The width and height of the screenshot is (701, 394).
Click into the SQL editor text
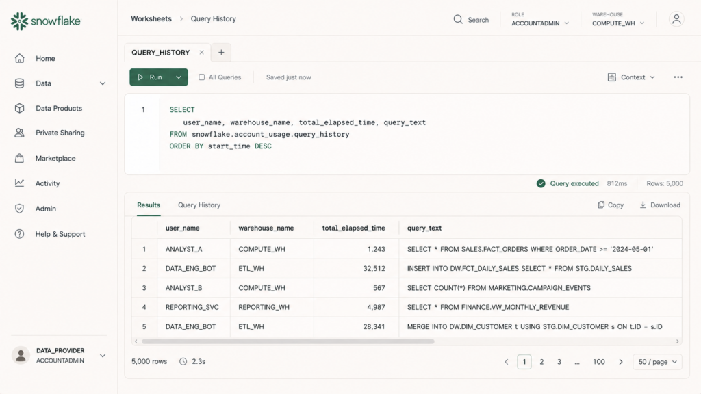[297, 128]
